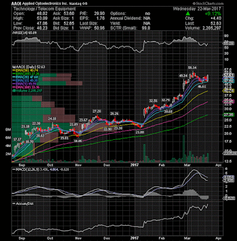Click the 'Apr' label on bottom axis

tap(218, 238)
